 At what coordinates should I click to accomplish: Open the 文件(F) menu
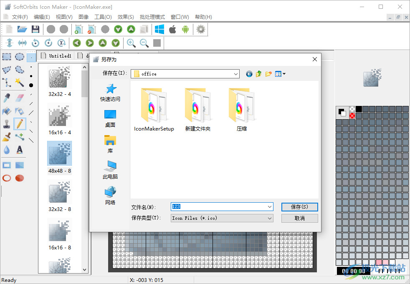20,17
